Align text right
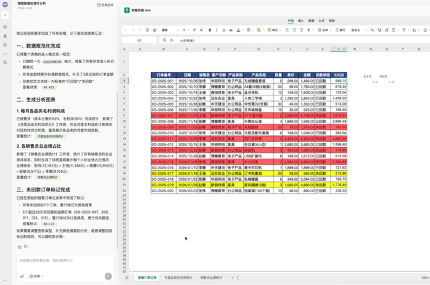 [x=302, y=30]
